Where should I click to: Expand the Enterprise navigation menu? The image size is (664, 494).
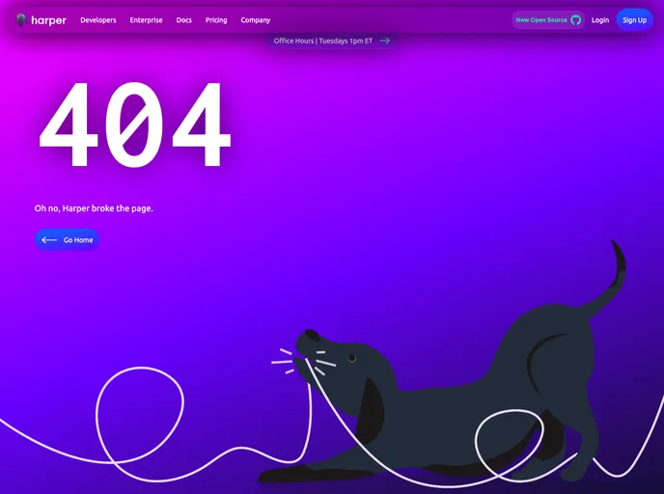(146, 20)
